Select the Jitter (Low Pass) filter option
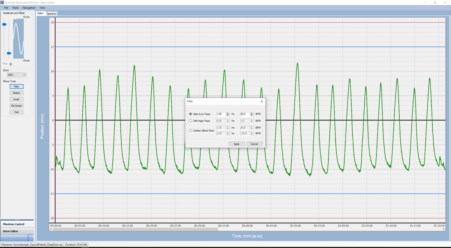The height and width of the screenshot is (248, 451). (x=191, y=114)
